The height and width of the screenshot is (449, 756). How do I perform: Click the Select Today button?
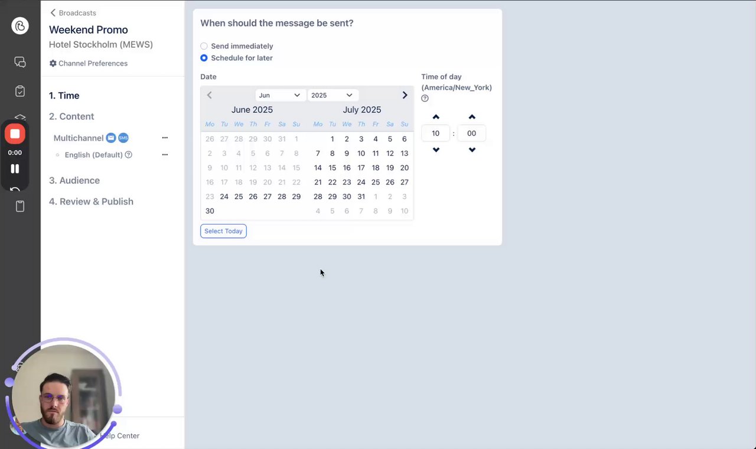pos(223,231)
